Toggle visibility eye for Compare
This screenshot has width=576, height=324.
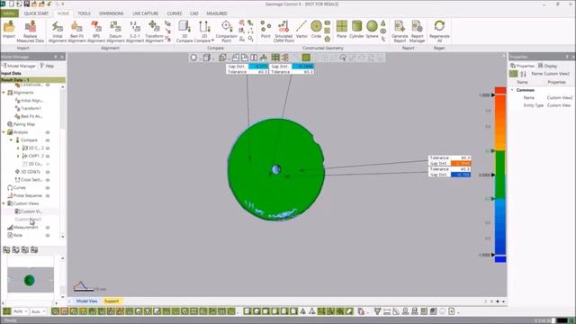[x=48, y=140]
